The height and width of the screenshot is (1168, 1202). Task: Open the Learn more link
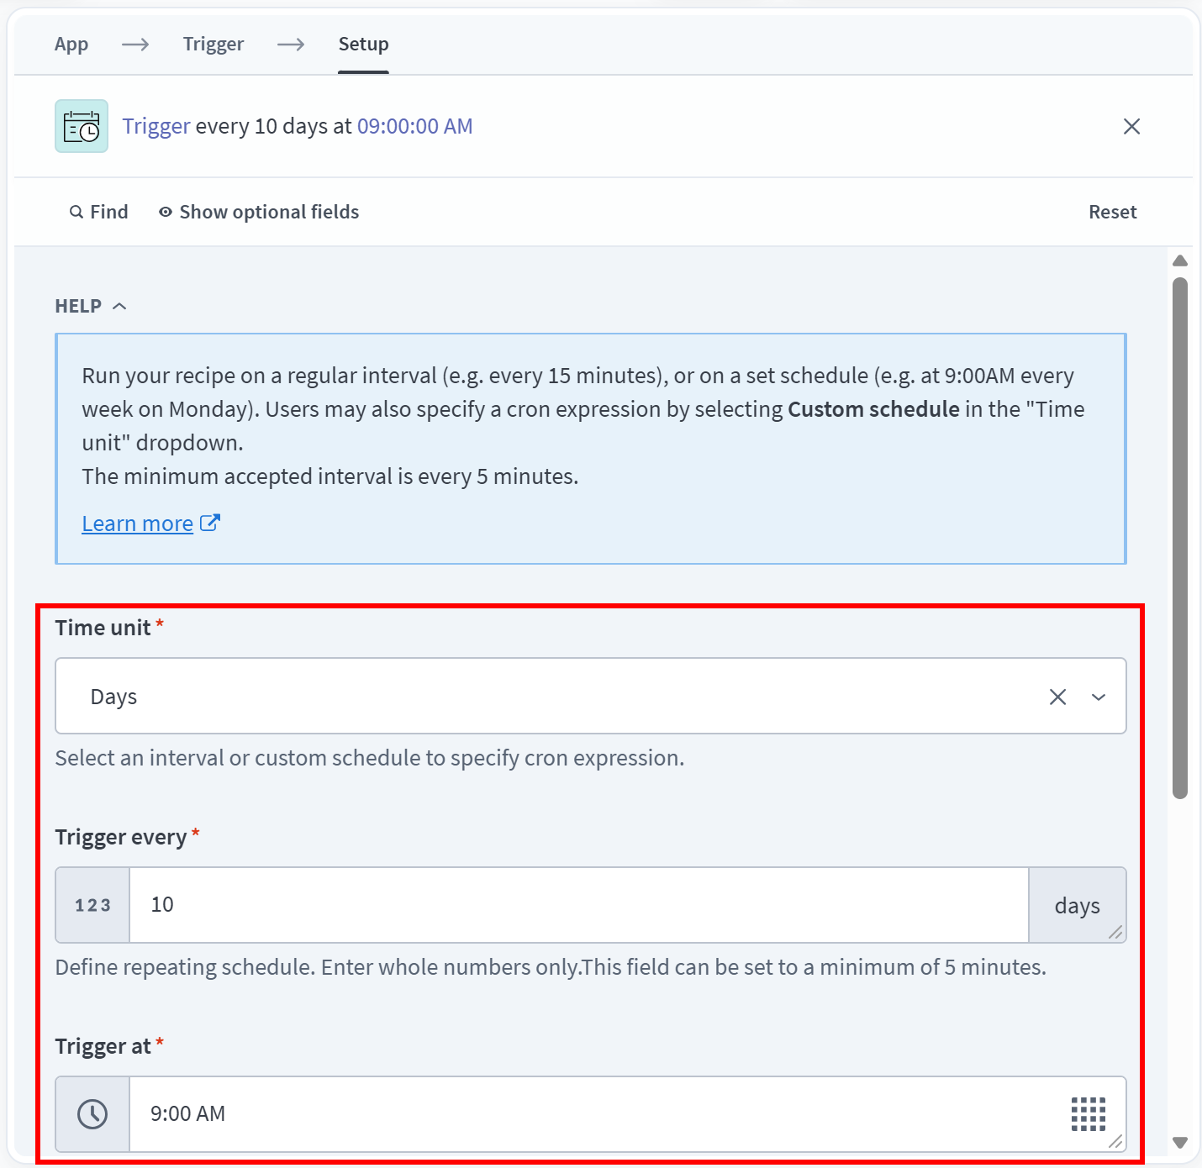point(137,523)
